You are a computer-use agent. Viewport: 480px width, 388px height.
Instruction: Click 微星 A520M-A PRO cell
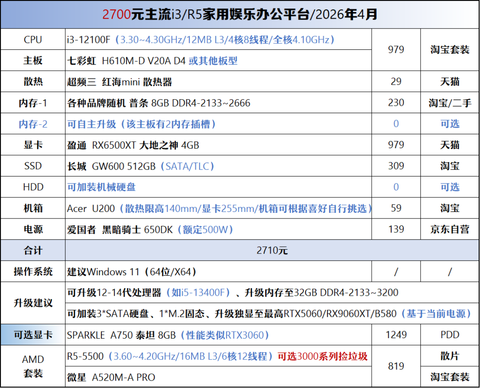coord(218,377)
